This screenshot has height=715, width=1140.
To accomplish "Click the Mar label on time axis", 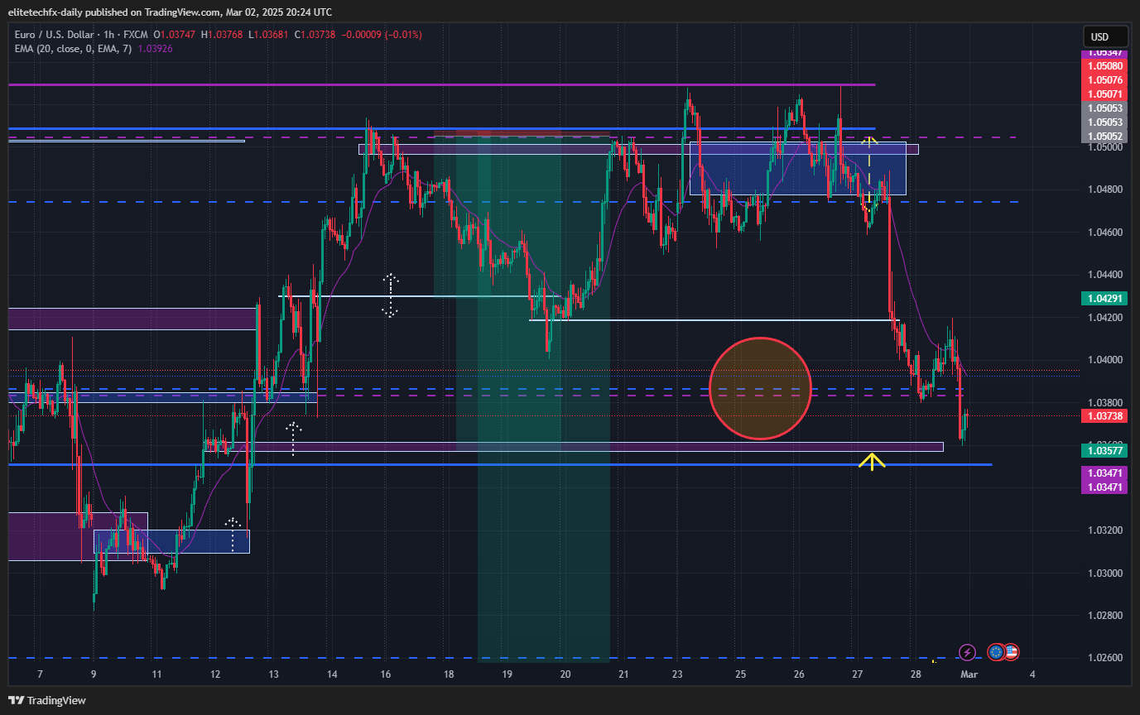I will [969, 674].
